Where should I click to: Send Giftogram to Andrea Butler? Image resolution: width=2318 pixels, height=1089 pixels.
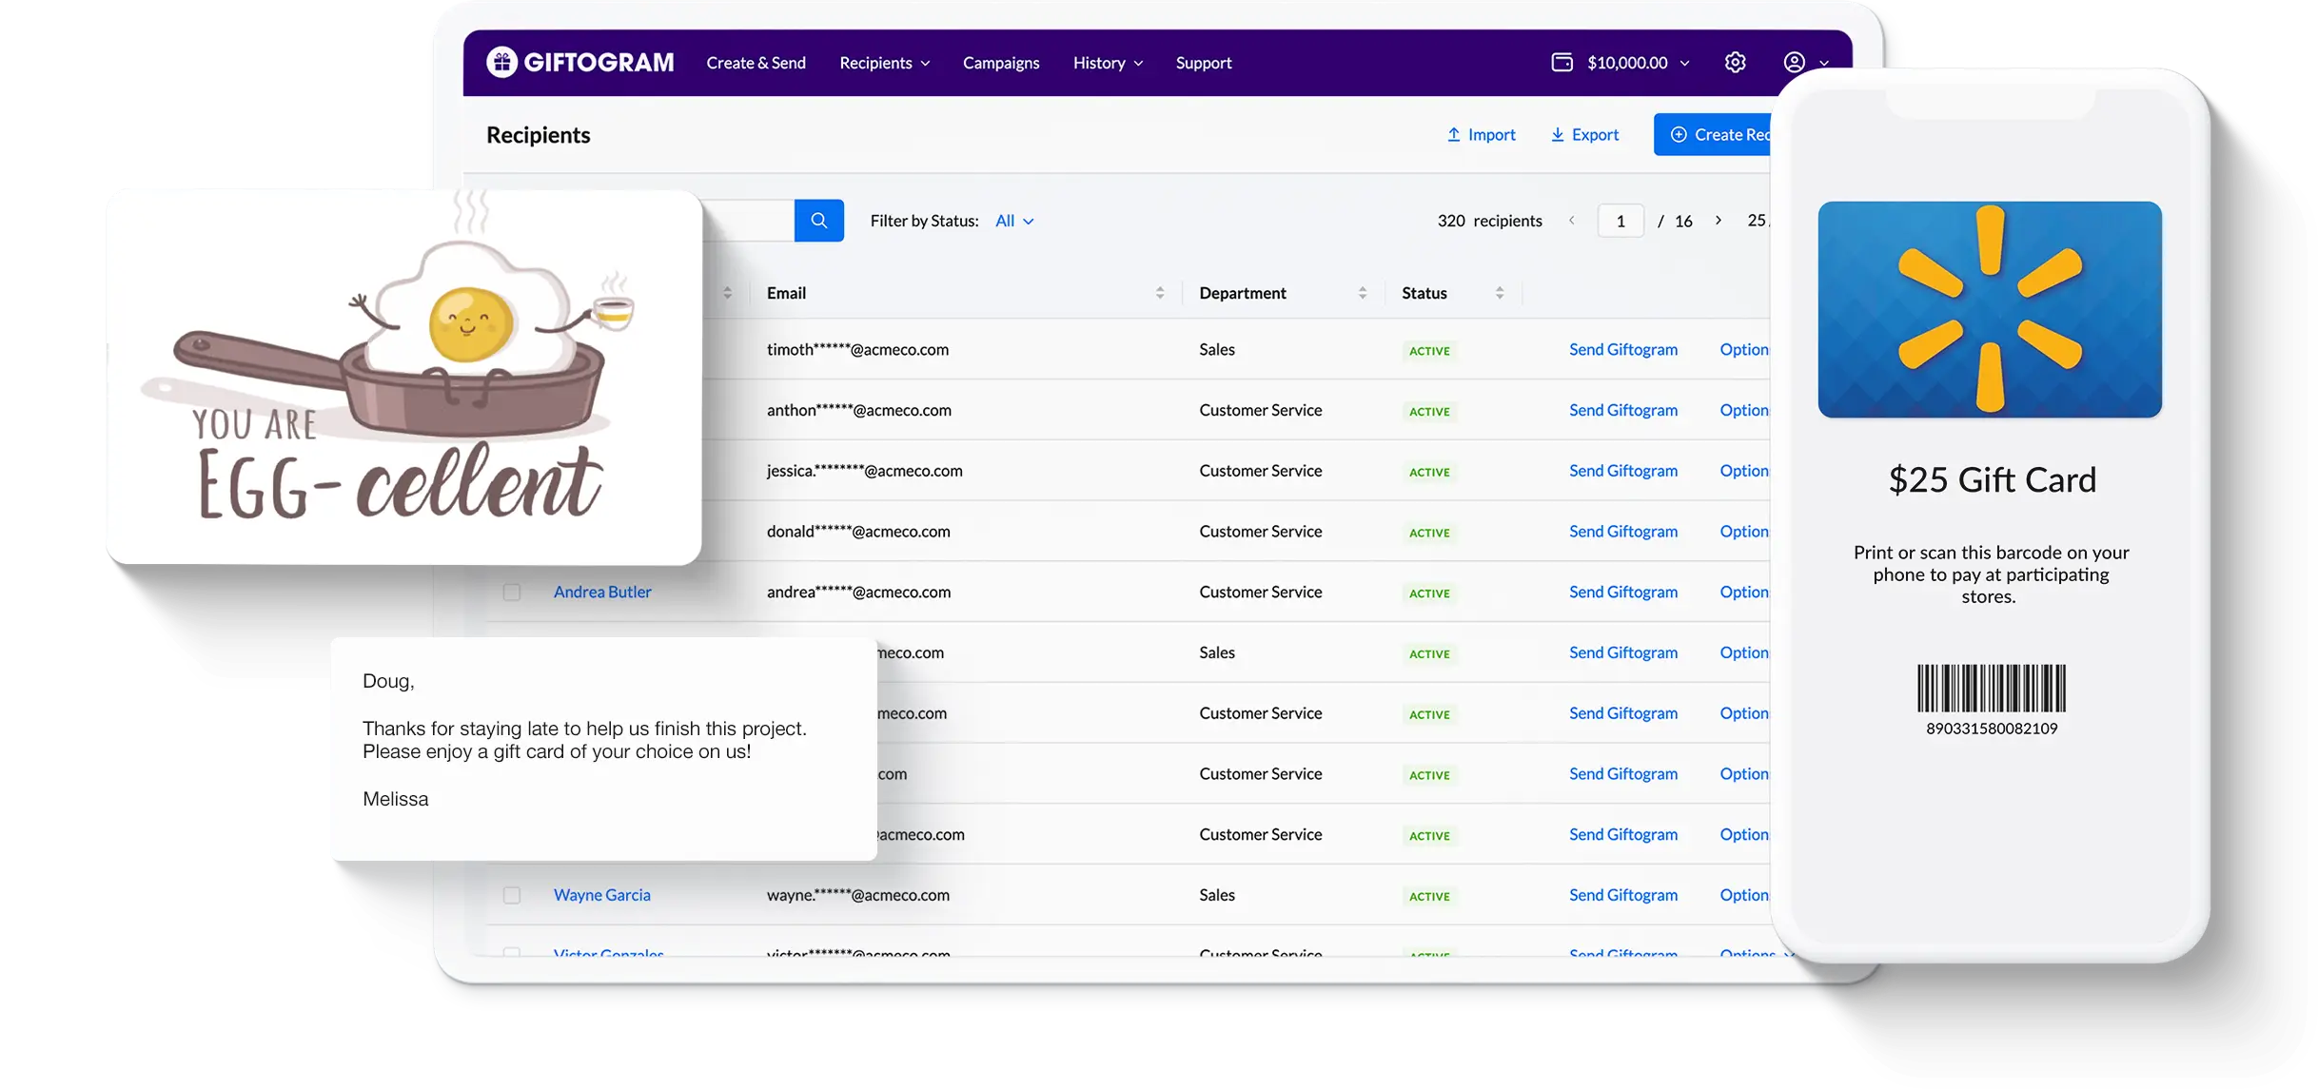tap(1623, 592)
